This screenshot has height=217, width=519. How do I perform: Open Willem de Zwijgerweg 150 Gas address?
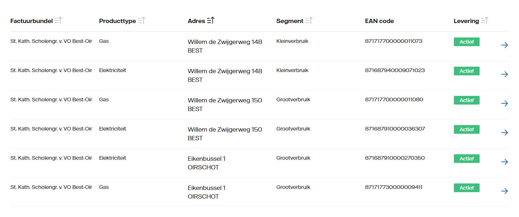225,105
